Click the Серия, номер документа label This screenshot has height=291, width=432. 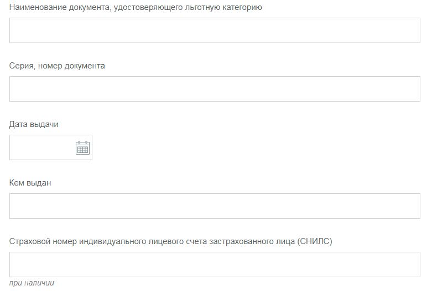(57, 66)
